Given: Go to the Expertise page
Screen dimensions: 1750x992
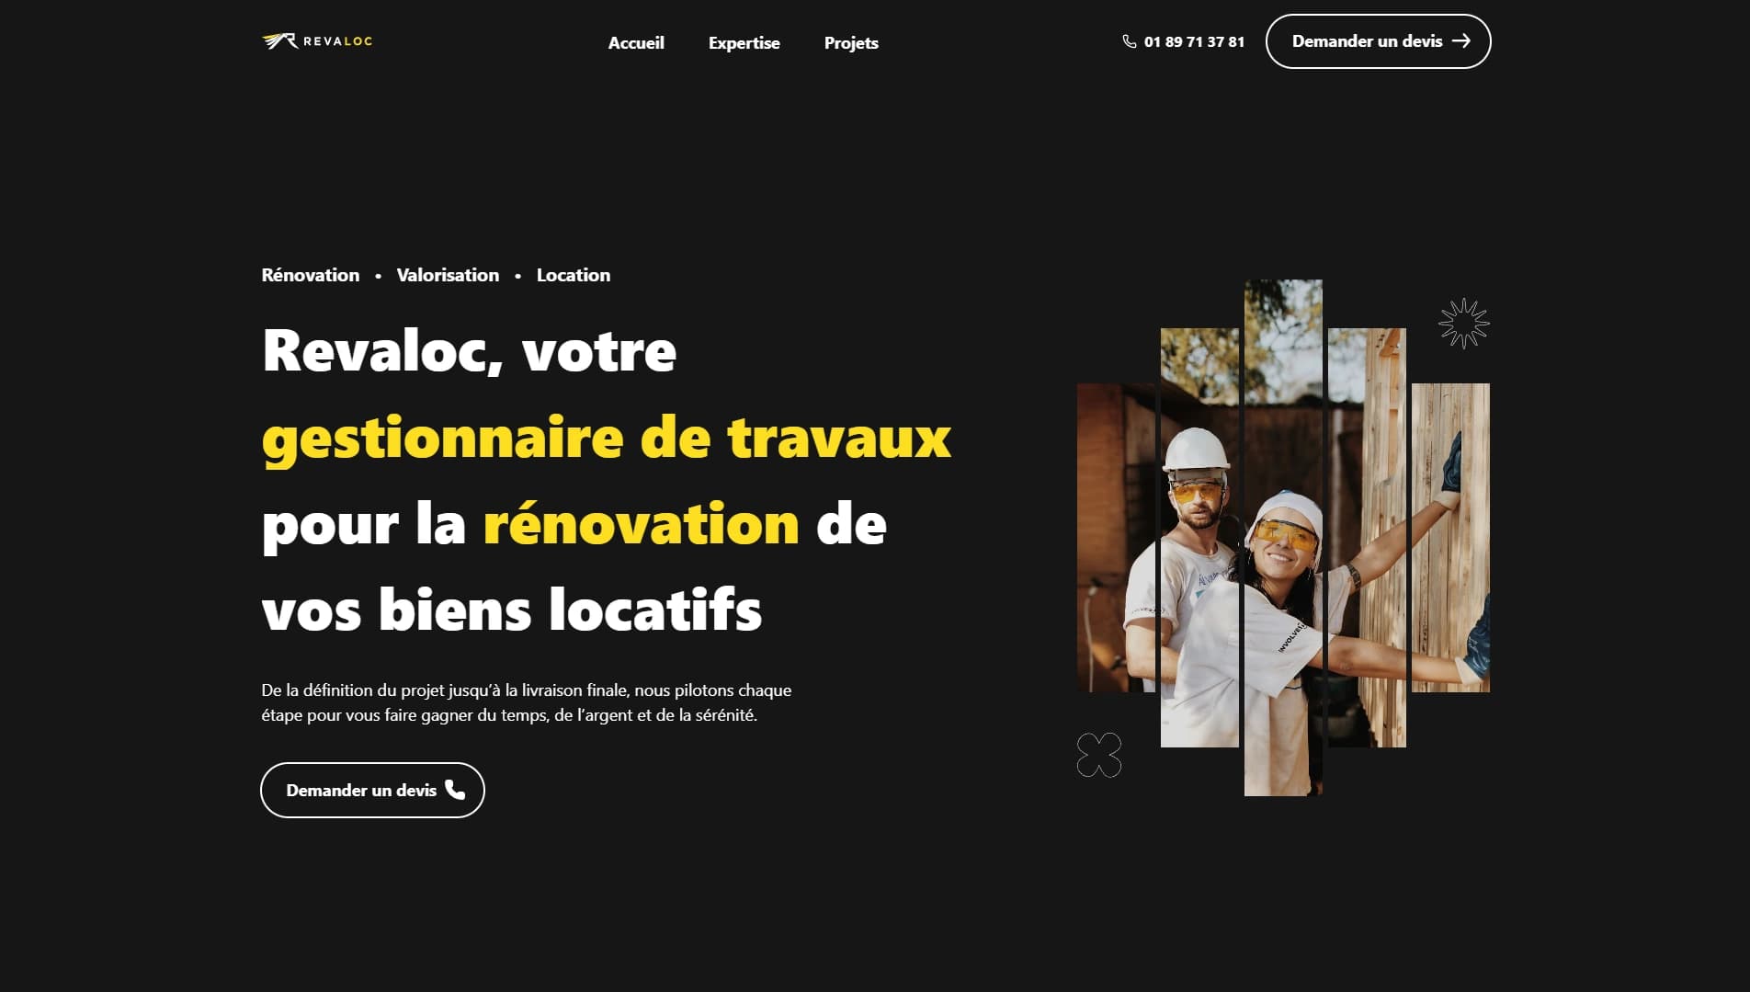Looking at the screenshot, I should 744,43.
